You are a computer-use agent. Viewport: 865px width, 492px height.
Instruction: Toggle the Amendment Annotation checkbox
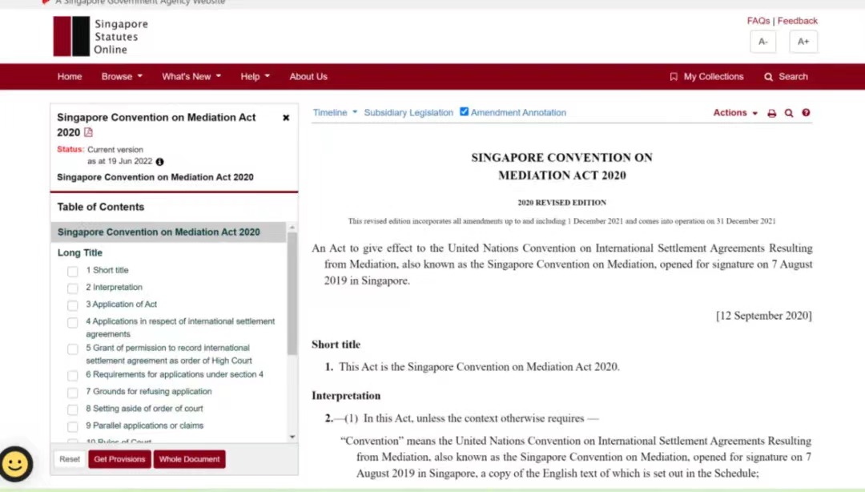pos(464,111)
